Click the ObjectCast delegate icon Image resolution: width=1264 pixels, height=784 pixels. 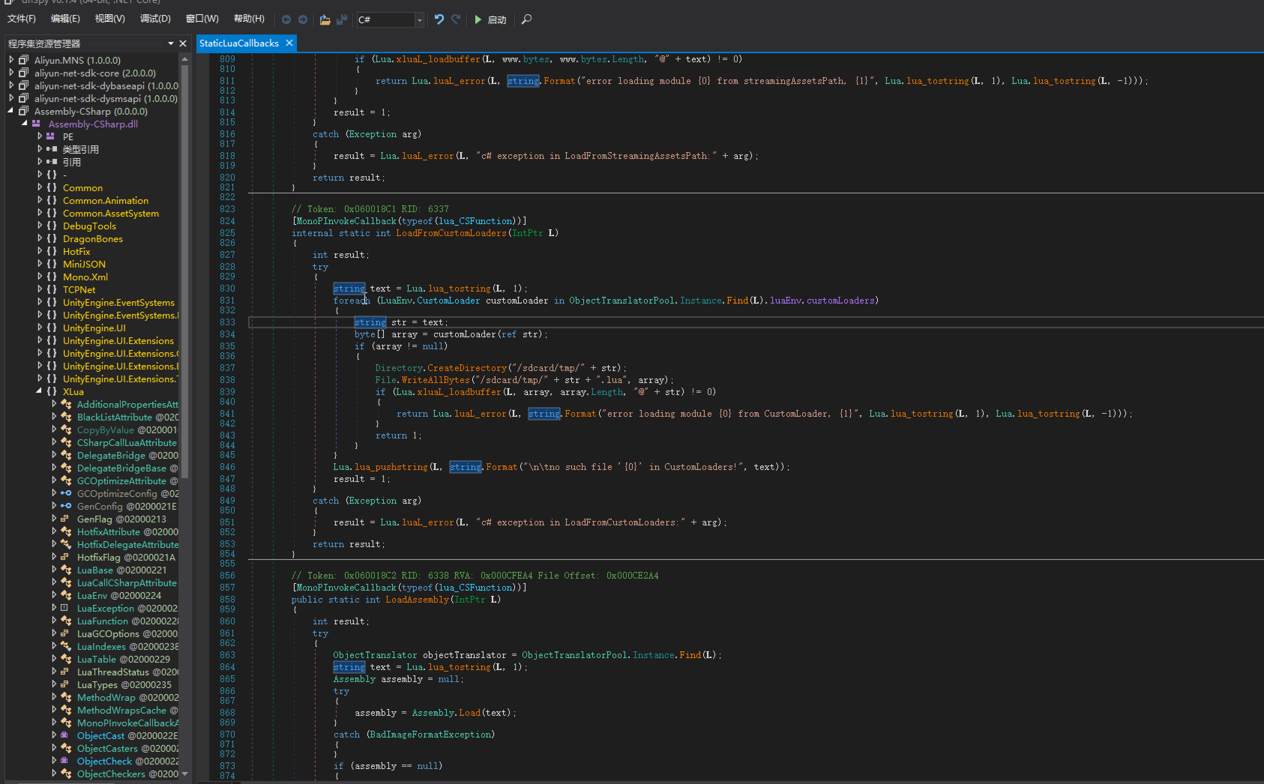coord(64,735)
